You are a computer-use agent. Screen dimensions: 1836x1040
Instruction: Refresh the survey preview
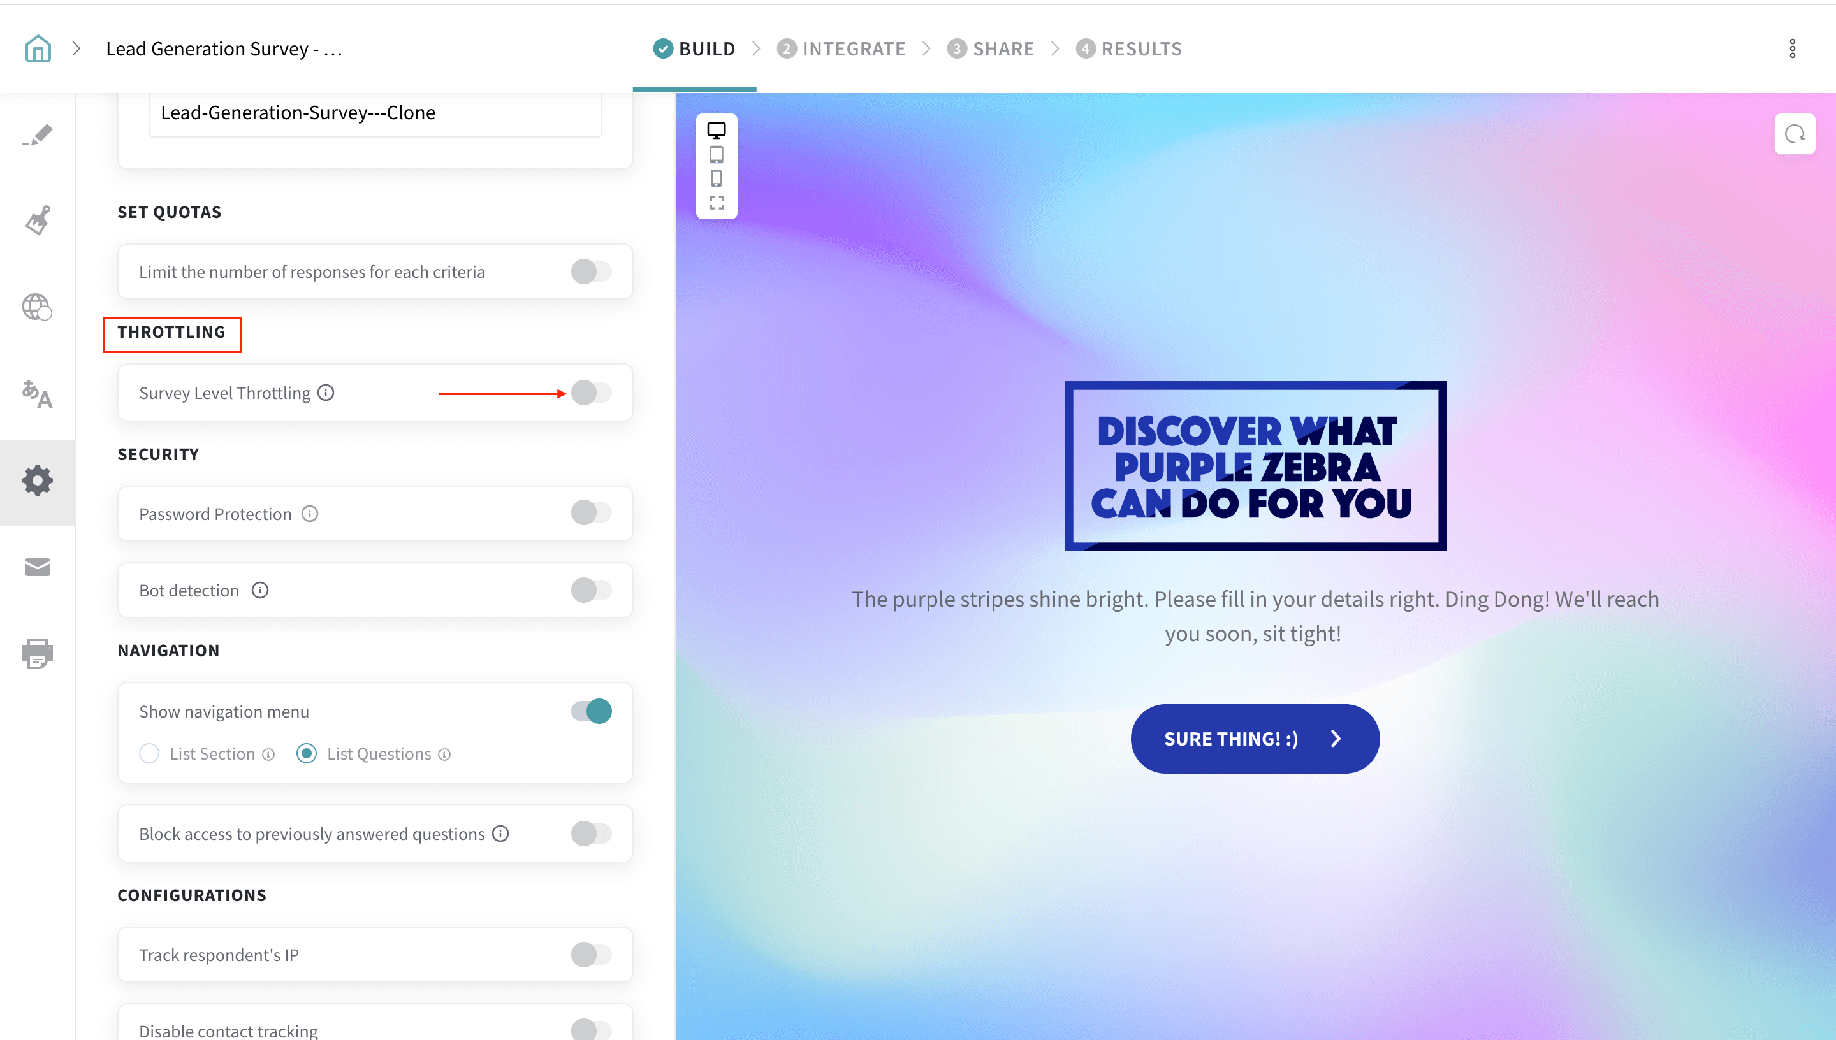click(x=1795, y=134)
